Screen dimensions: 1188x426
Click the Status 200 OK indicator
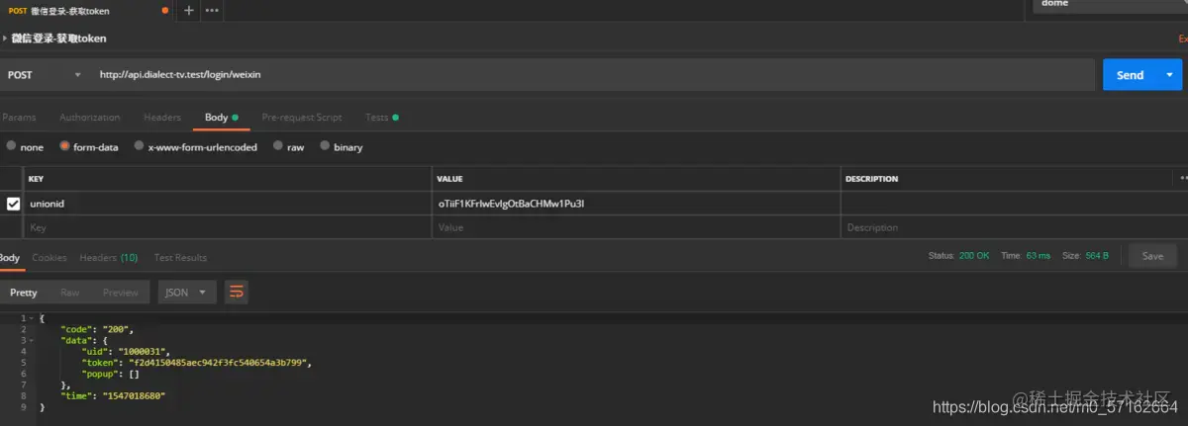coord(958,256)
